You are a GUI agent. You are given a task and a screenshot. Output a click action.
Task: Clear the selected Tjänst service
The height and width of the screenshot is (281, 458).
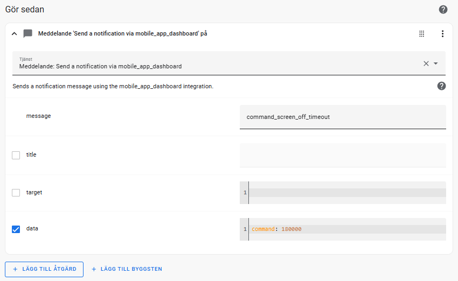tap(426, 64)
